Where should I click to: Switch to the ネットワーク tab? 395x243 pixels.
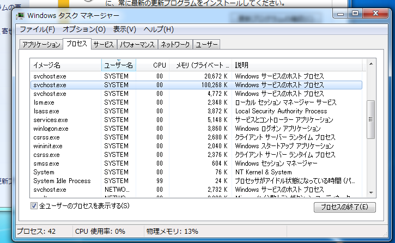coord(175,45)
